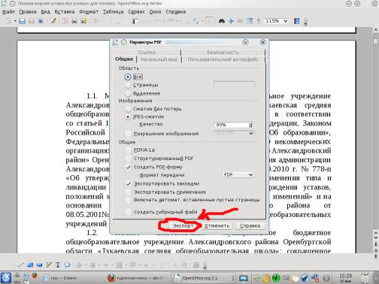Click the 'Отменить' button
Image resolution: width=379 pixels, height=284 pixels.
[x=217, y=225]
